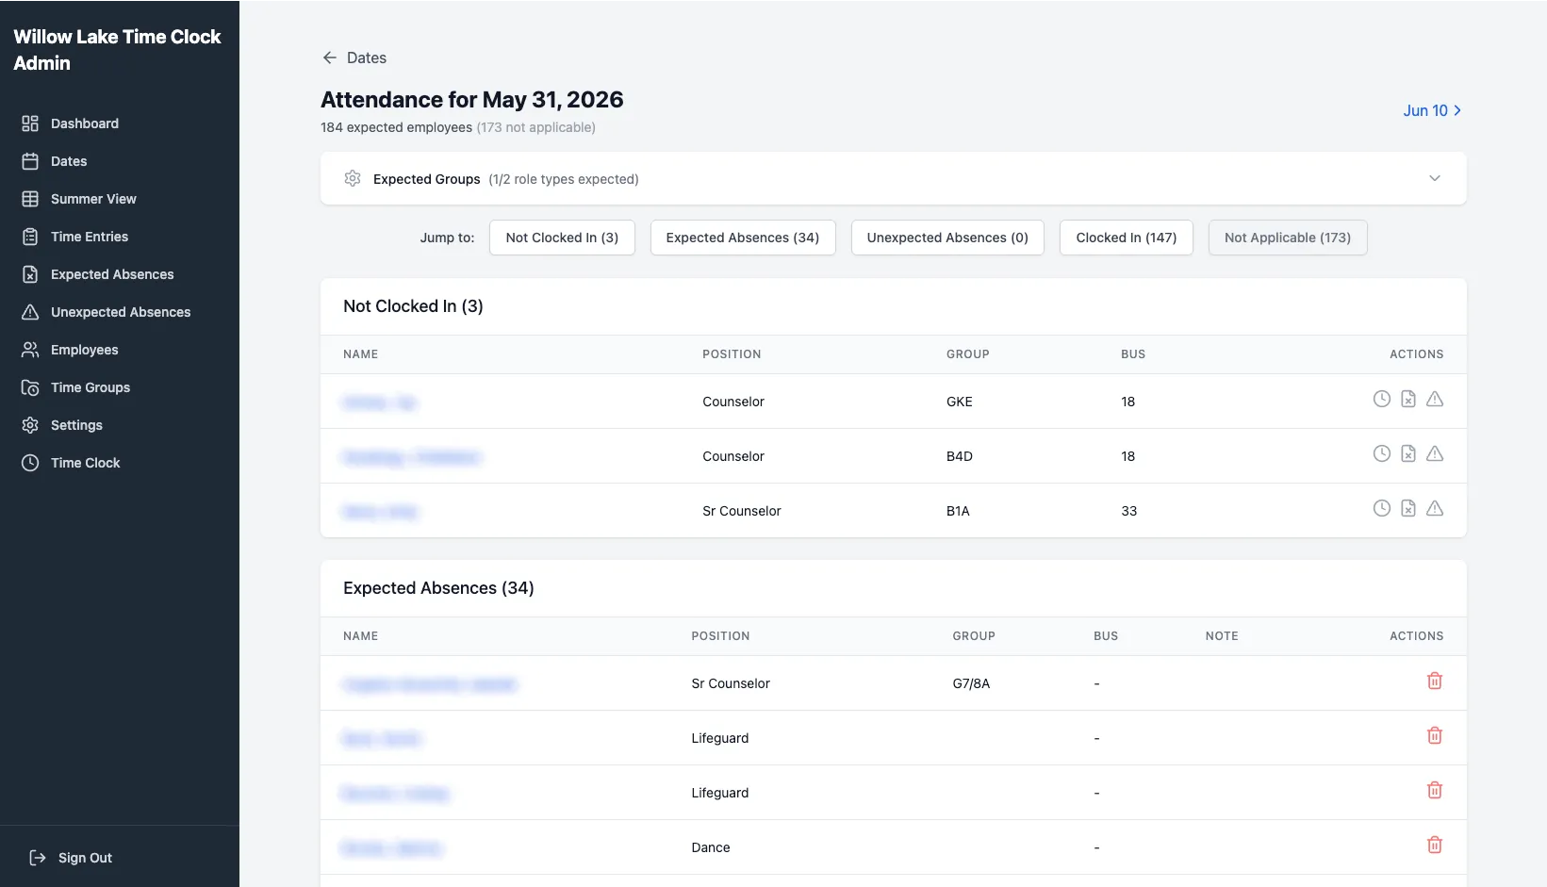Click clock icon in GKE counselor row
Viewport: 1547px width, 887px height.
point(1381,399)
